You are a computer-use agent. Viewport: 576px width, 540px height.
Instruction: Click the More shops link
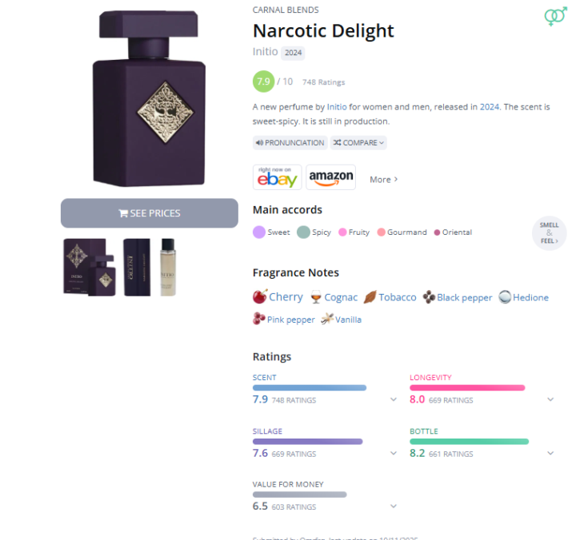coord(383,180)
